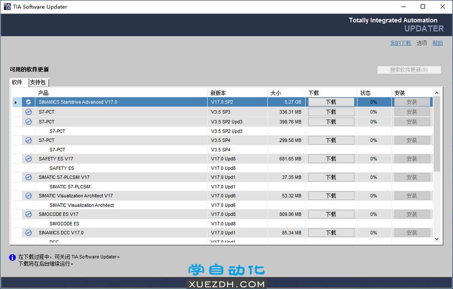Click update icon for S7-PCT V3.5 SP2 Upd3

[x=28, y=122]
